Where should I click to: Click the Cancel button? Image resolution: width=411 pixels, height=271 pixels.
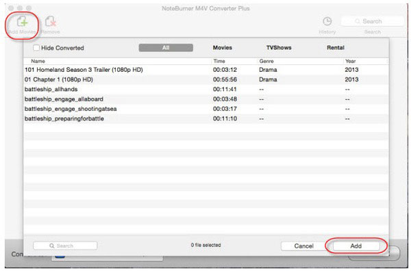coord(303,246)
